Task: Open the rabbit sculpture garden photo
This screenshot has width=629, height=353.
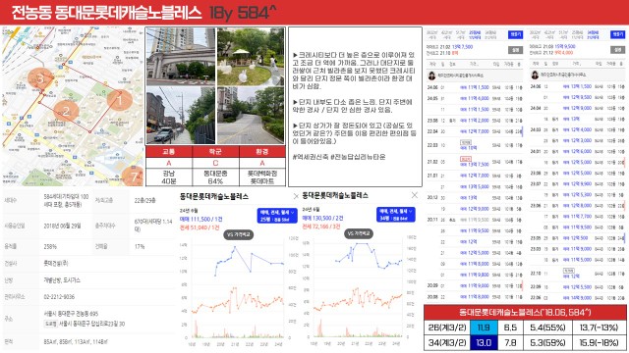Action: point(251,57)
